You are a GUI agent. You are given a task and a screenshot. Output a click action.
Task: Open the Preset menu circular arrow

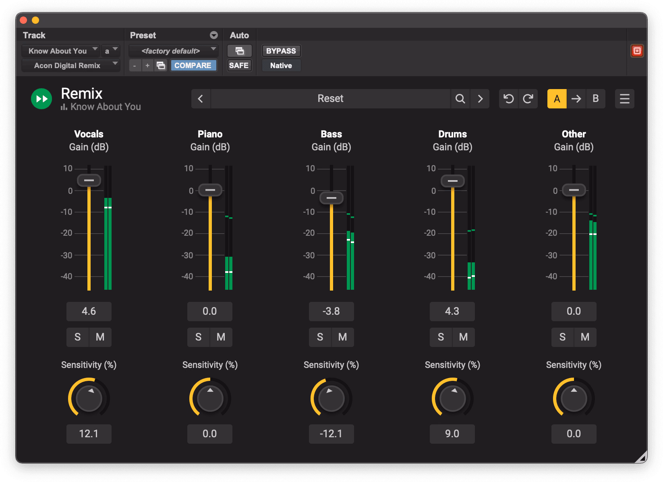(214, 35)
